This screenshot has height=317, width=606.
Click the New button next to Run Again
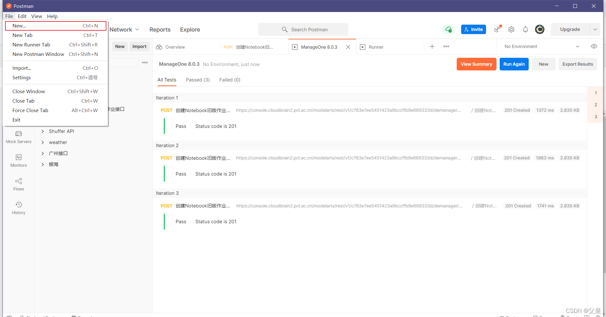(544, 64)
